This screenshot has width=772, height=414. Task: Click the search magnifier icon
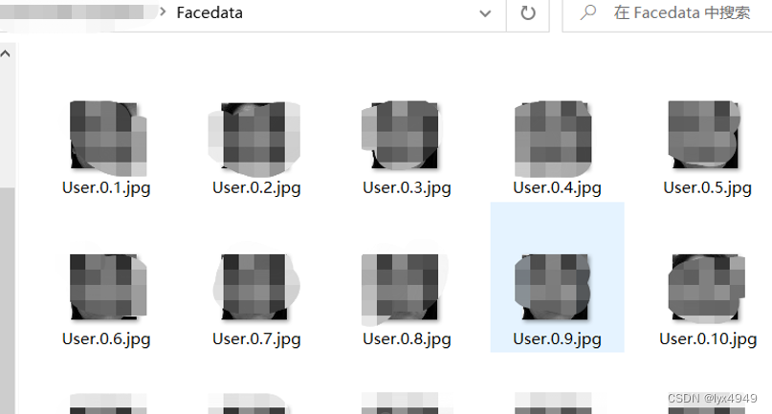point(588,12)
